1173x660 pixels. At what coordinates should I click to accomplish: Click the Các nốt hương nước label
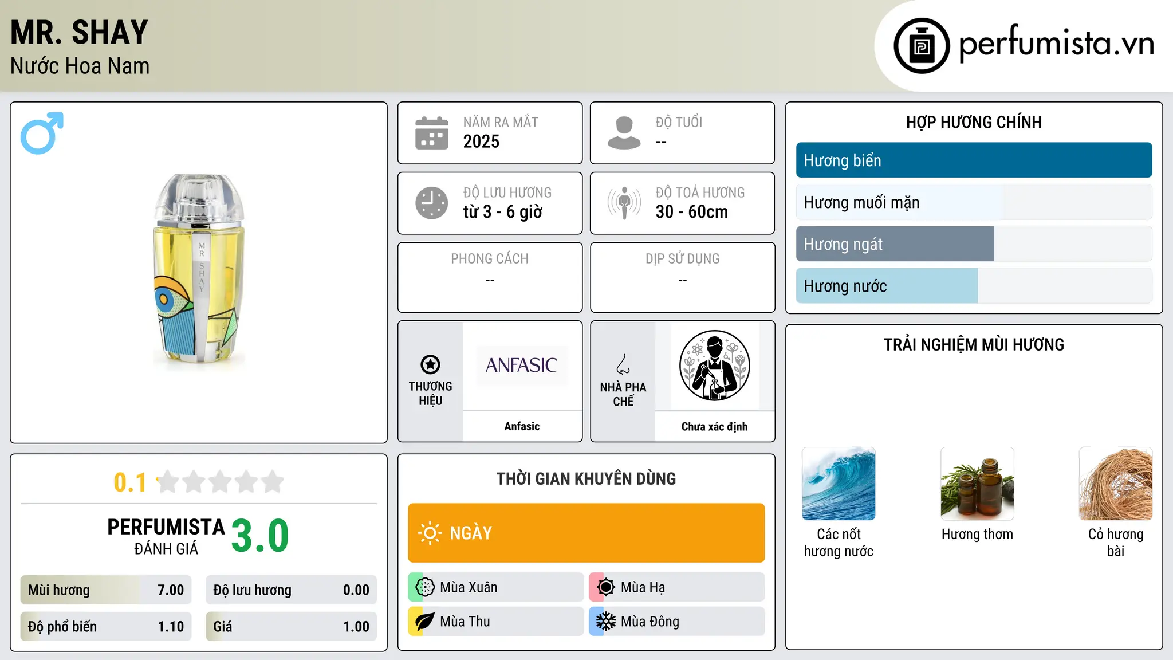pos(839,543)
